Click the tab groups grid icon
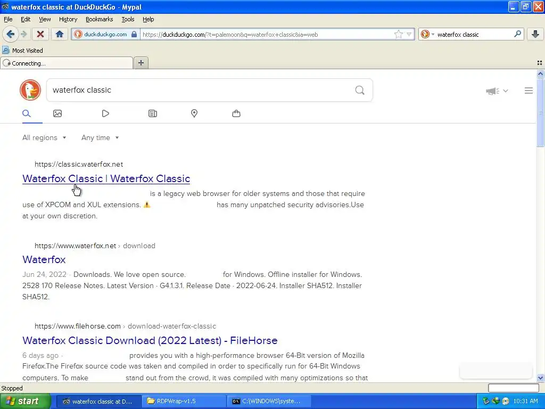The width and height of the screenshot is (545, 409). (x=540, y=63)
